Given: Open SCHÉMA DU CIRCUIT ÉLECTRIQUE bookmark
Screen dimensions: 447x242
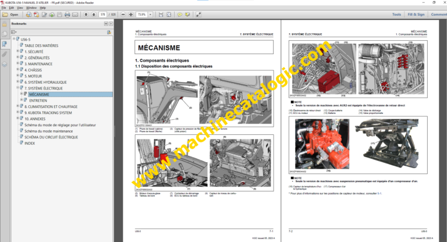Looking at the screenshot, I should 51,137.
